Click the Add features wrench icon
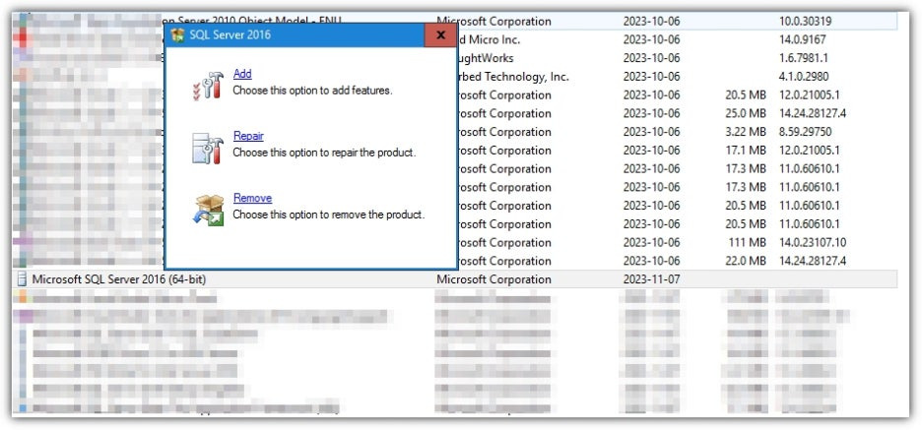 pos(209,86)
